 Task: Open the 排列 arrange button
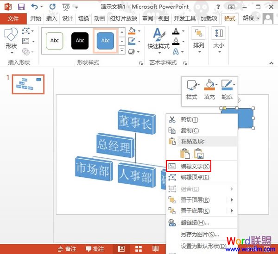pyautogui.click(x=199, y=40)
